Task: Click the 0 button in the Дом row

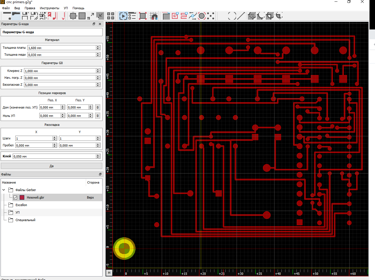Action: tap(98, 107)
